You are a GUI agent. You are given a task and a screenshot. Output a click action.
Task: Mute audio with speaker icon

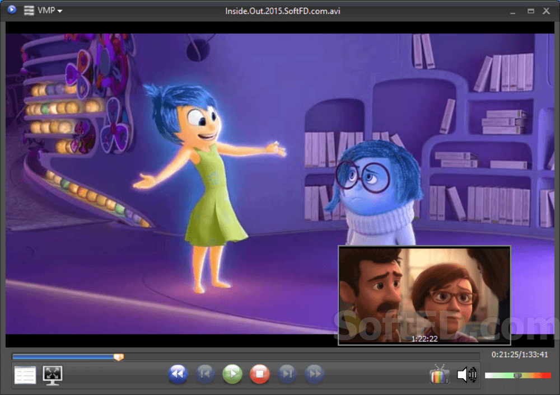click(467, 375)
